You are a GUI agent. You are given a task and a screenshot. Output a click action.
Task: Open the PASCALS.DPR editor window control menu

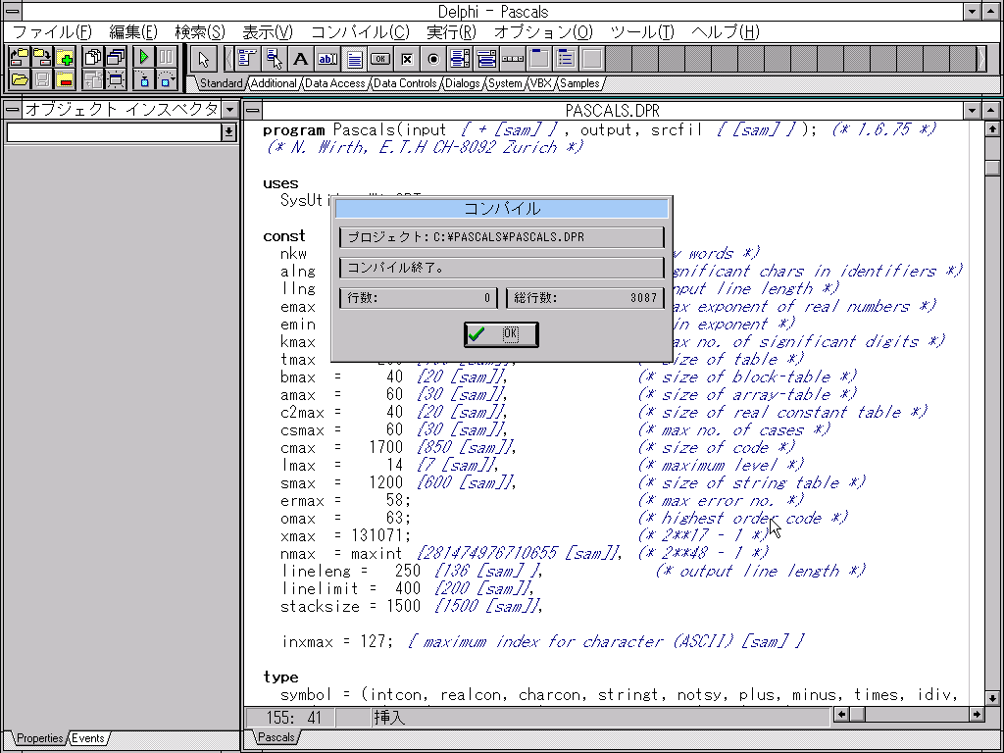[x=254, y=110]
